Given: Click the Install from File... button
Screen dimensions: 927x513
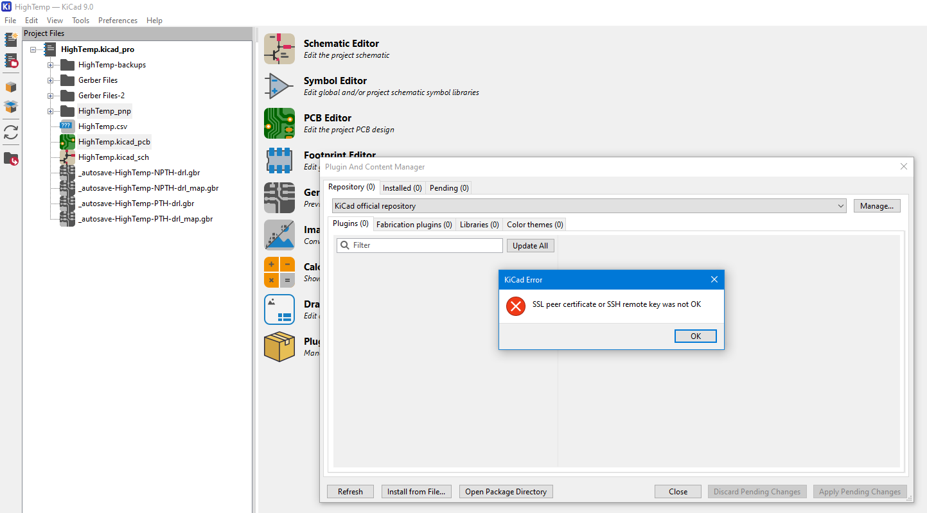Looking at the screenshot, I should pos(416,492).
